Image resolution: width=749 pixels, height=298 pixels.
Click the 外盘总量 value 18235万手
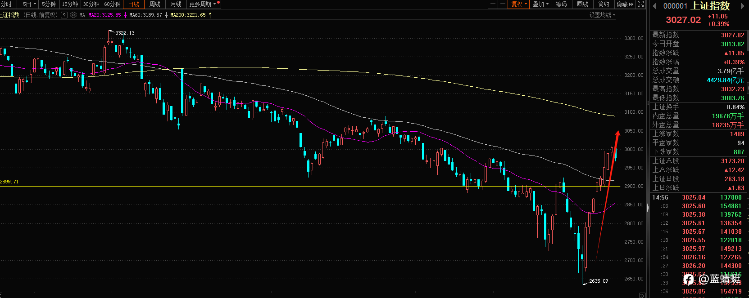pyautogui.click(x=728, y=125)
